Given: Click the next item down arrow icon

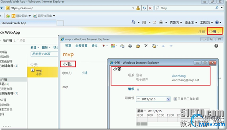Looking at the screenshot, I should (x=171, y=46).
